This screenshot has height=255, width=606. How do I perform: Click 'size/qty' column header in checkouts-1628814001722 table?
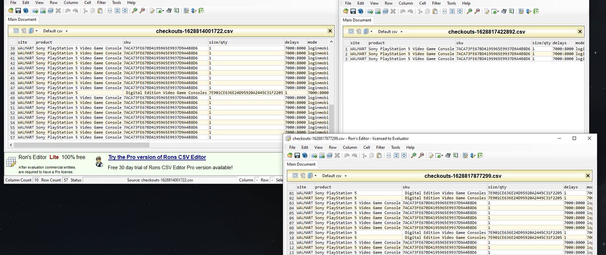coord(246,42)
